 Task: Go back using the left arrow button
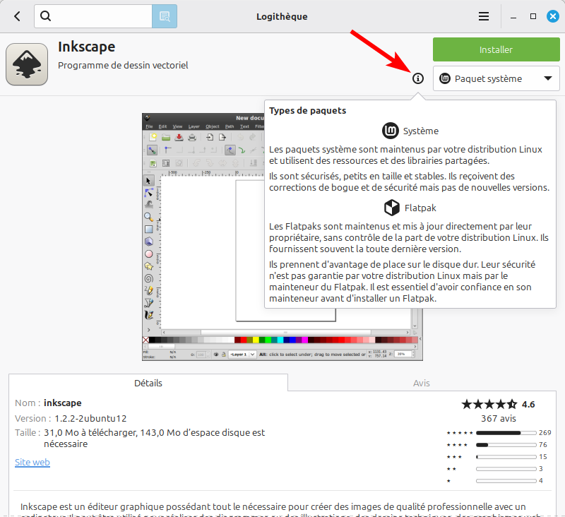17,16
